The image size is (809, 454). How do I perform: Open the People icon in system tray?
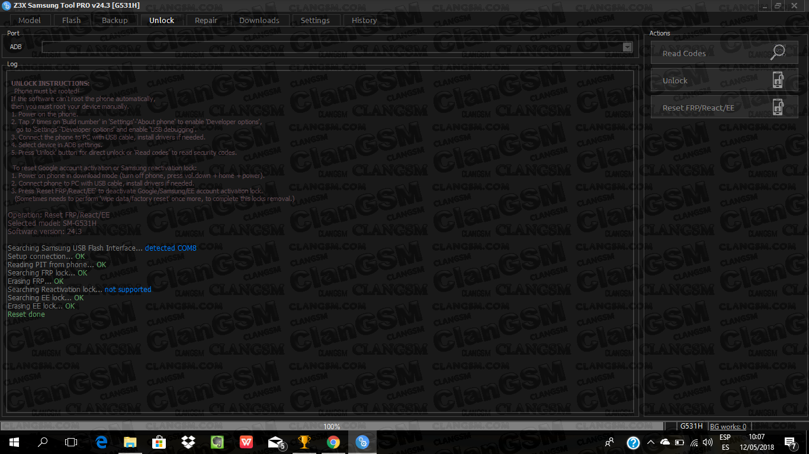(609, 442)
